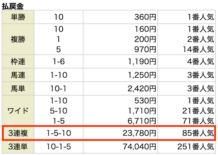The width and height of the screenshot is (218, 155).
Task: Click the 払戻金 heading
Action: point(13,6)
